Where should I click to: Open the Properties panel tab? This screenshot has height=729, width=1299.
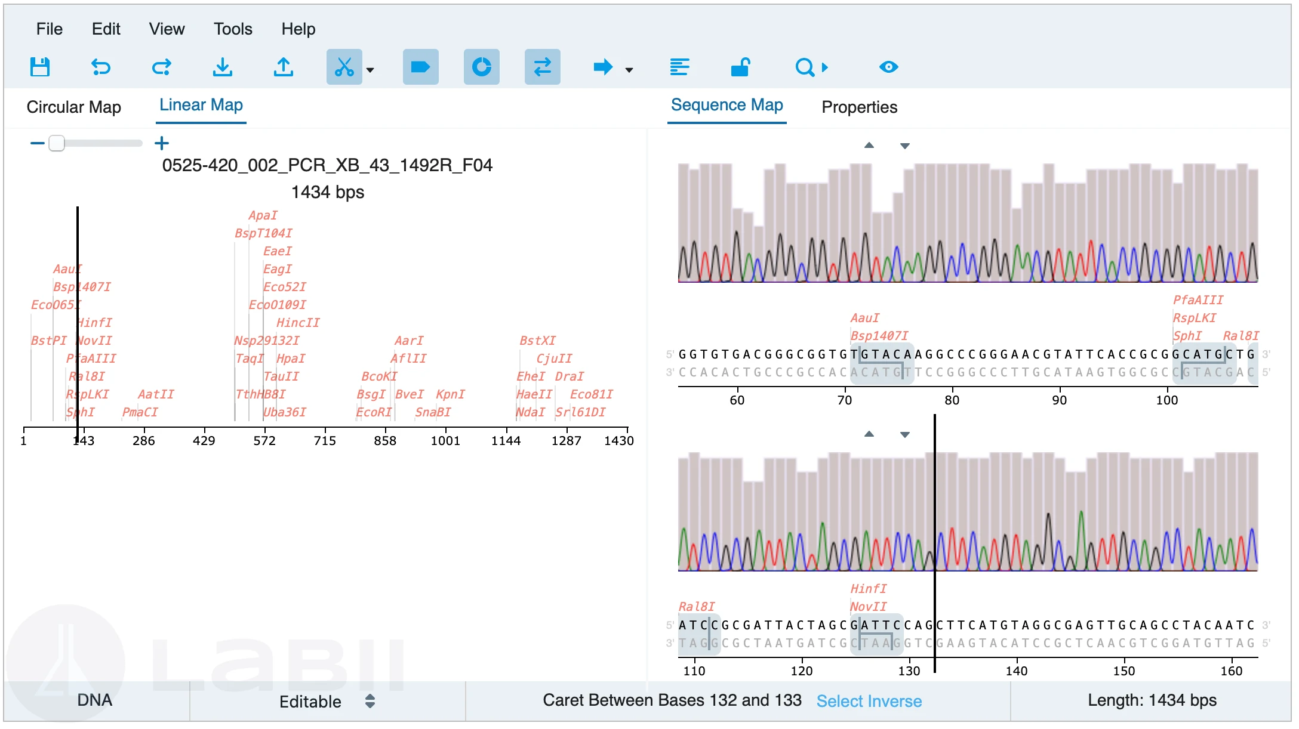click(x=859, y=107)
